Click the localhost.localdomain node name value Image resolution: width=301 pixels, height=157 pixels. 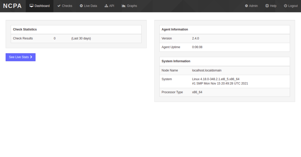pos(207,71)
